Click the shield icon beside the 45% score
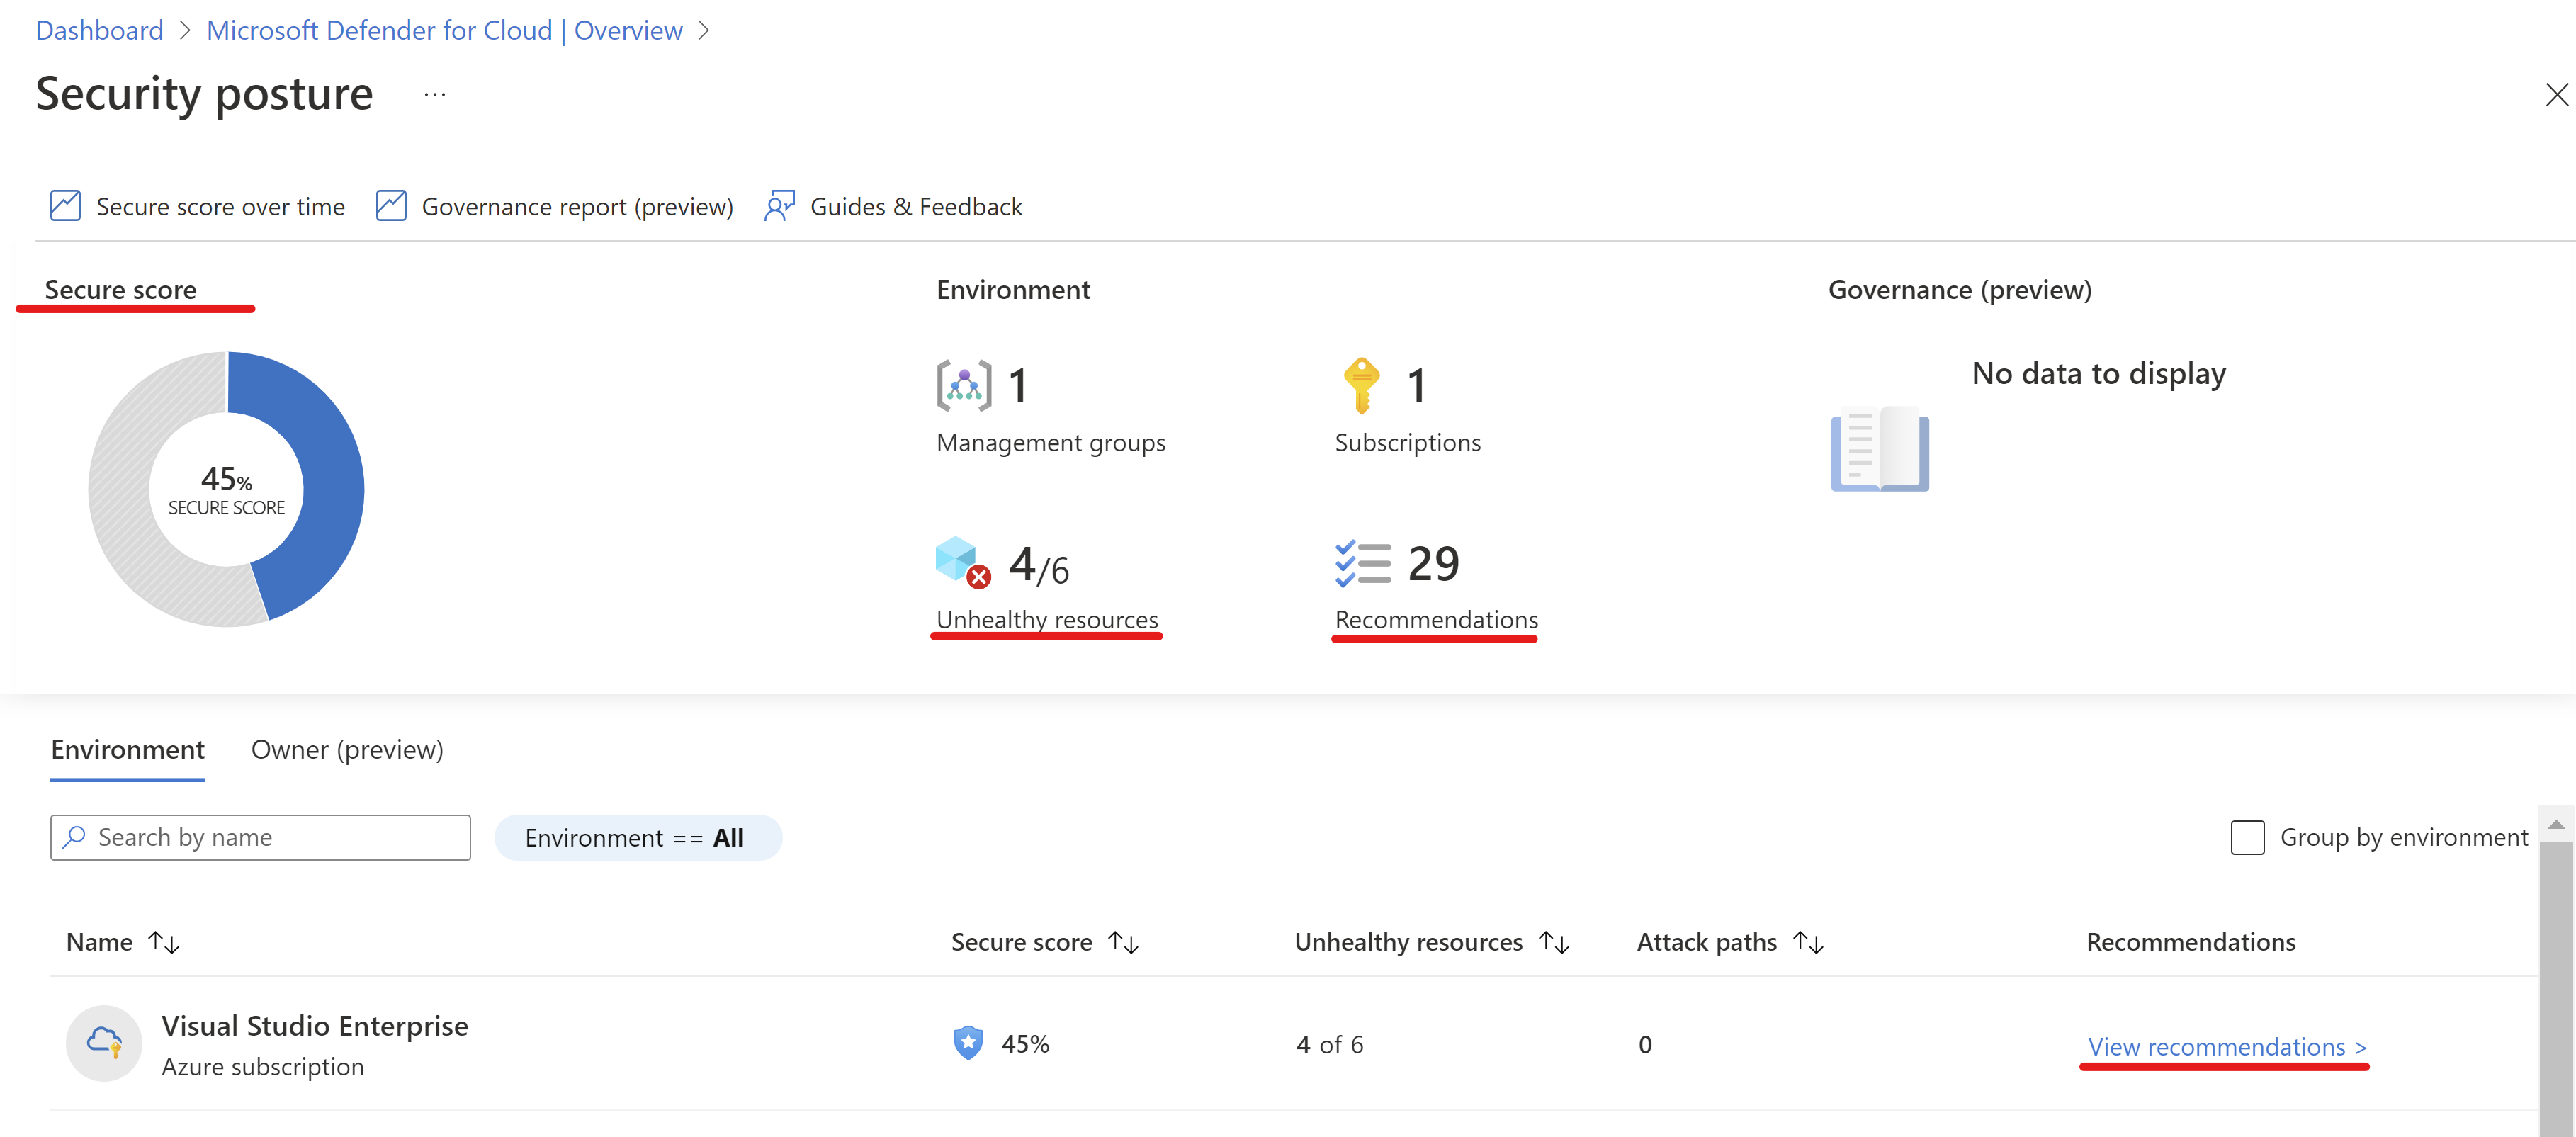 coord(967,1043)
